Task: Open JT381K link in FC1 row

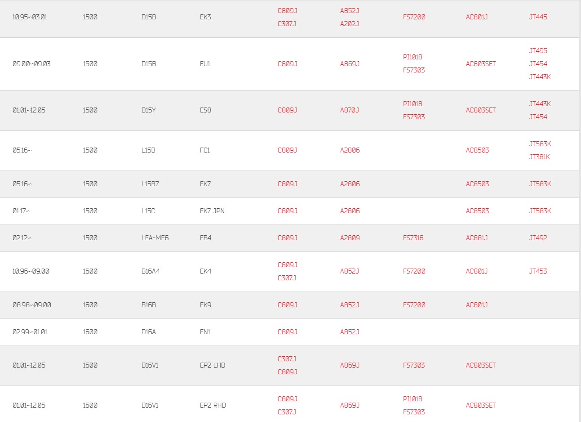Action: (539, 157)
